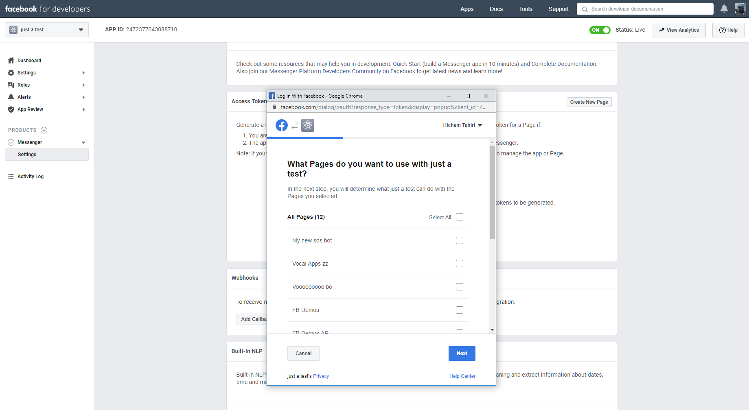Open the Complete Documentation link
749x410 pixels.
pyautogui.click(x=564, y=64)
